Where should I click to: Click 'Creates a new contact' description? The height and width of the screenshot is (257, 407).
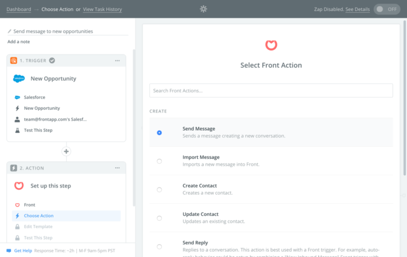pyautogui.click(x=208, y=193)
